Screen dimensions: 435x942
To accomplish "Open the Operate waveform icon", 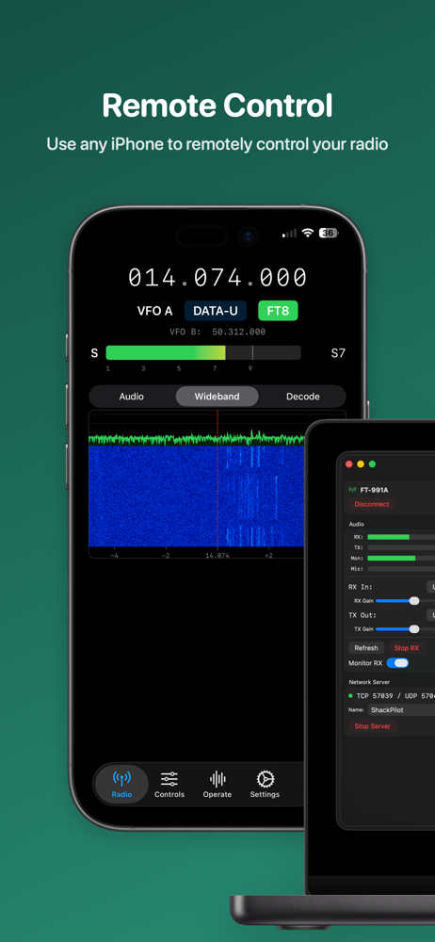I will click(217, 779).
